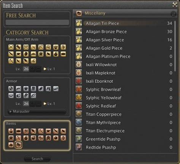This screenshot has height=164, width=180.
Task: Click the frying pan tool icon in Main Arm
Action: (x=63, y=54)
